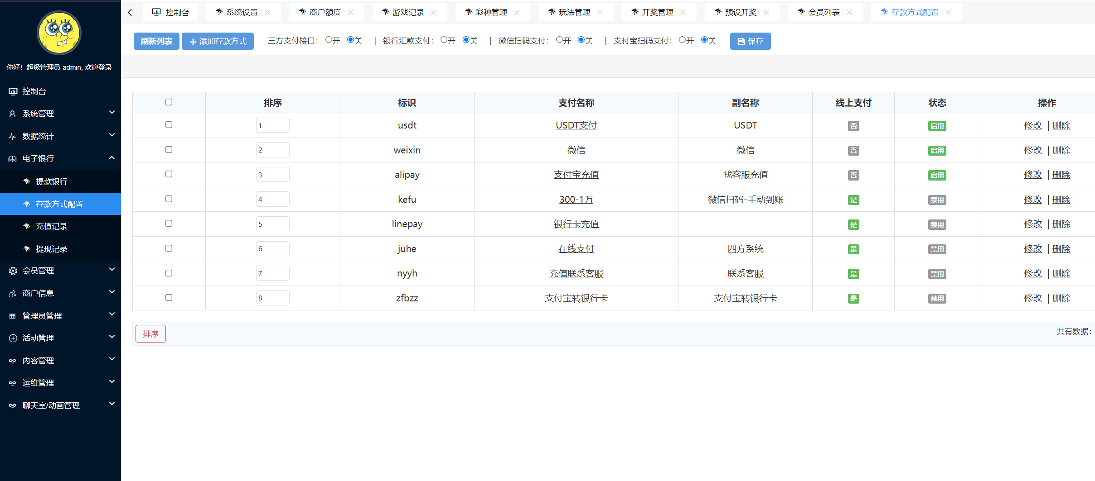Switch to the 预设开奖 tab

coord(741,12)
